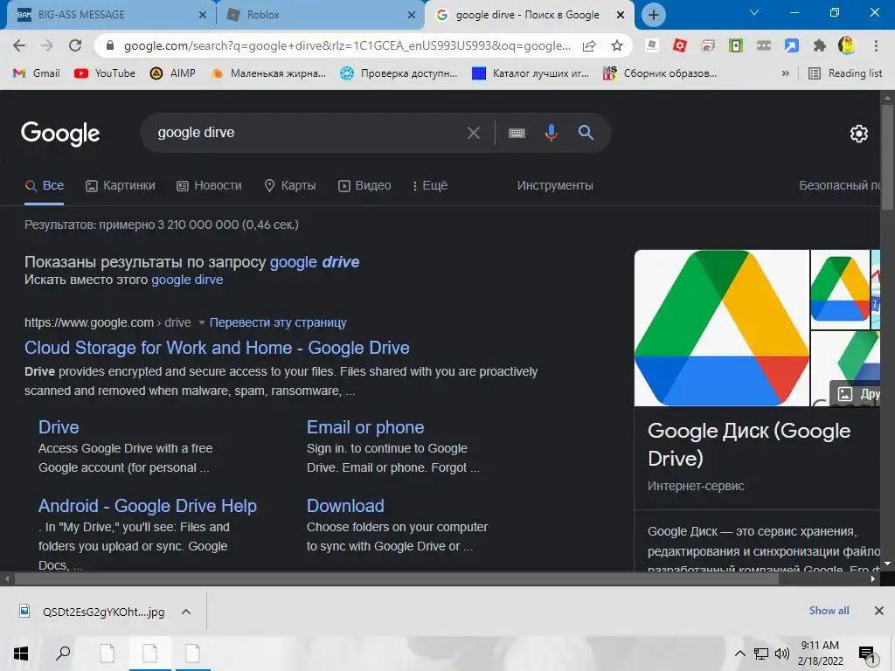Open the Ещё more-filters menu

430,185
